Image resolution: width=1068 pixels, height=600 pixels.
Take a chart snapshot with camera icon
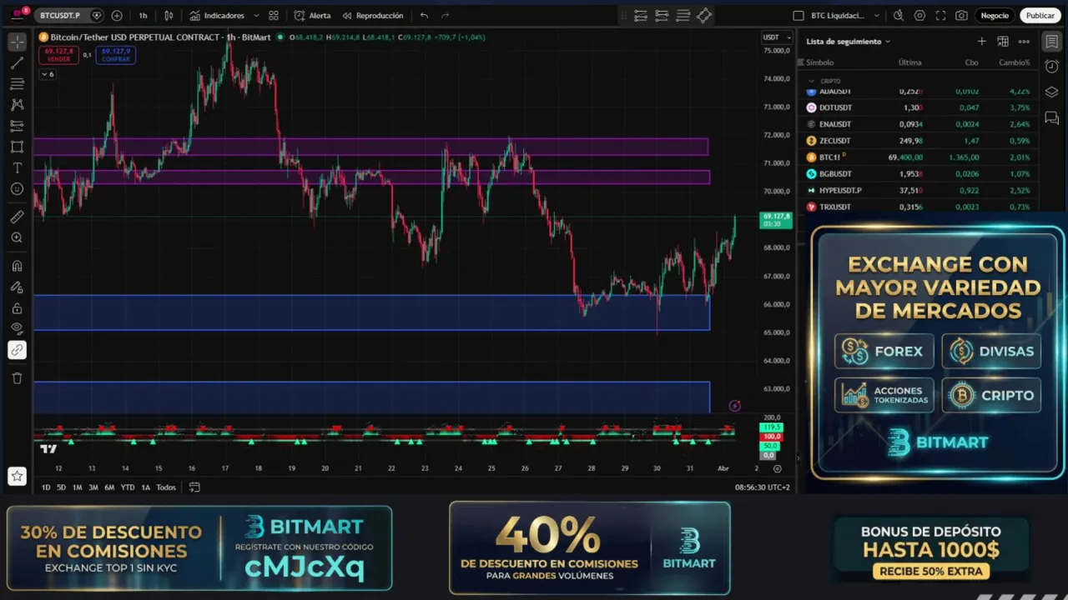click(x=962, y=15)
